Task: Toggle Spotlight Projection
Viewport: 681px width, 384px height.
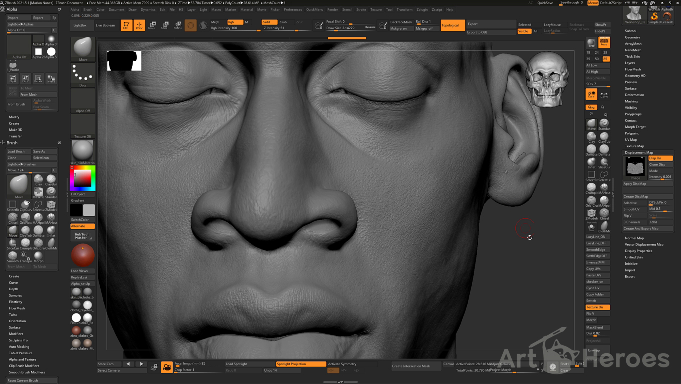Action: pos(301,364)
